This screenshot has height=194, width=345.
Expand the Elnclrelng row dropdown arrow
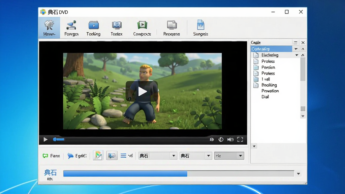296,55
